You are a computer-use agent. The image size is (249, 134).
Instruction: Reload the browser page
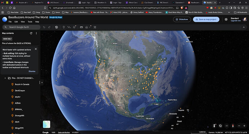pyautogui.click(x=10, y=8)
